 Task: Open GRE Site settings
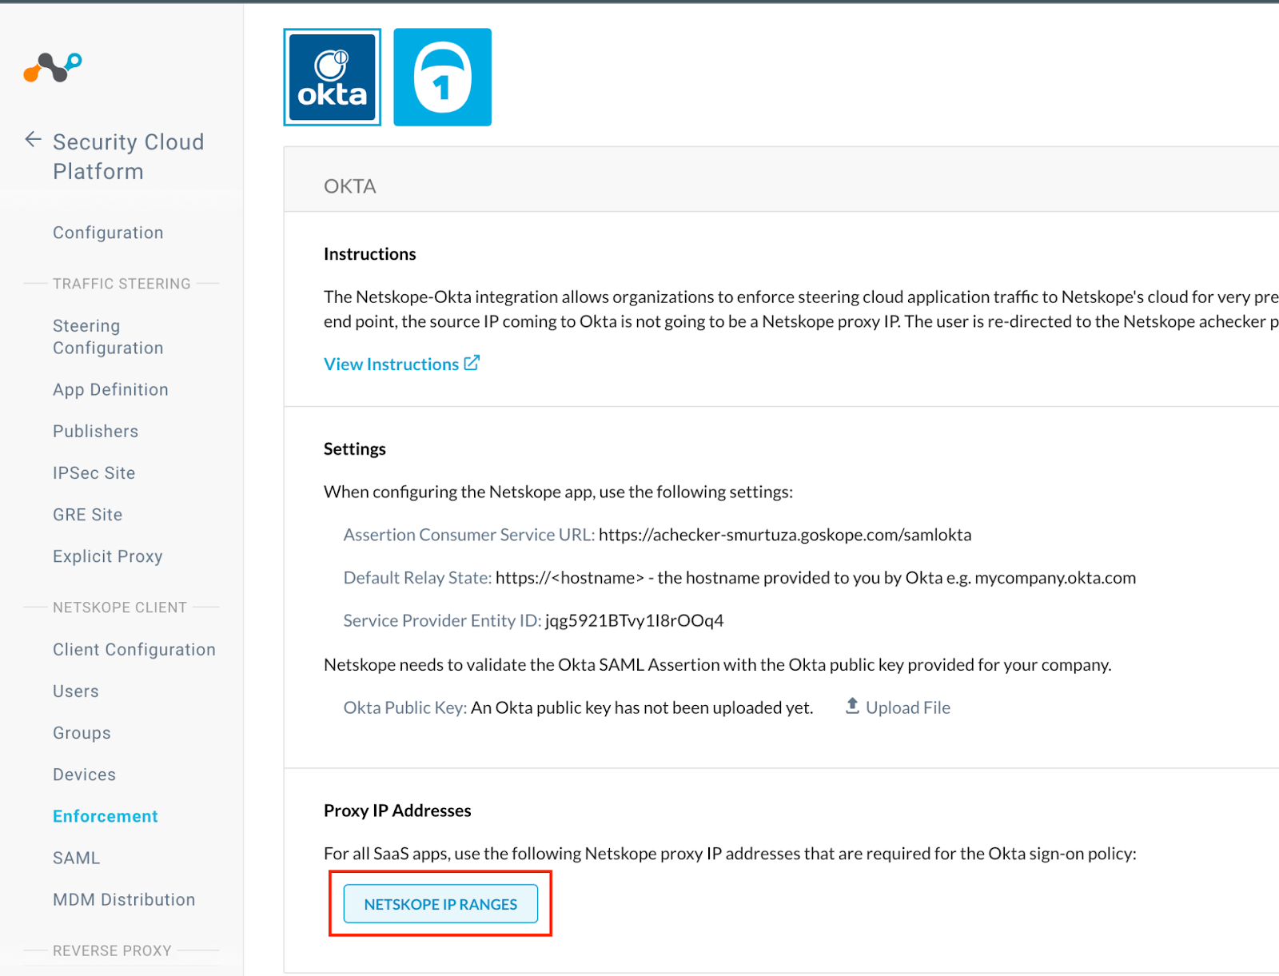click(87, 515)
